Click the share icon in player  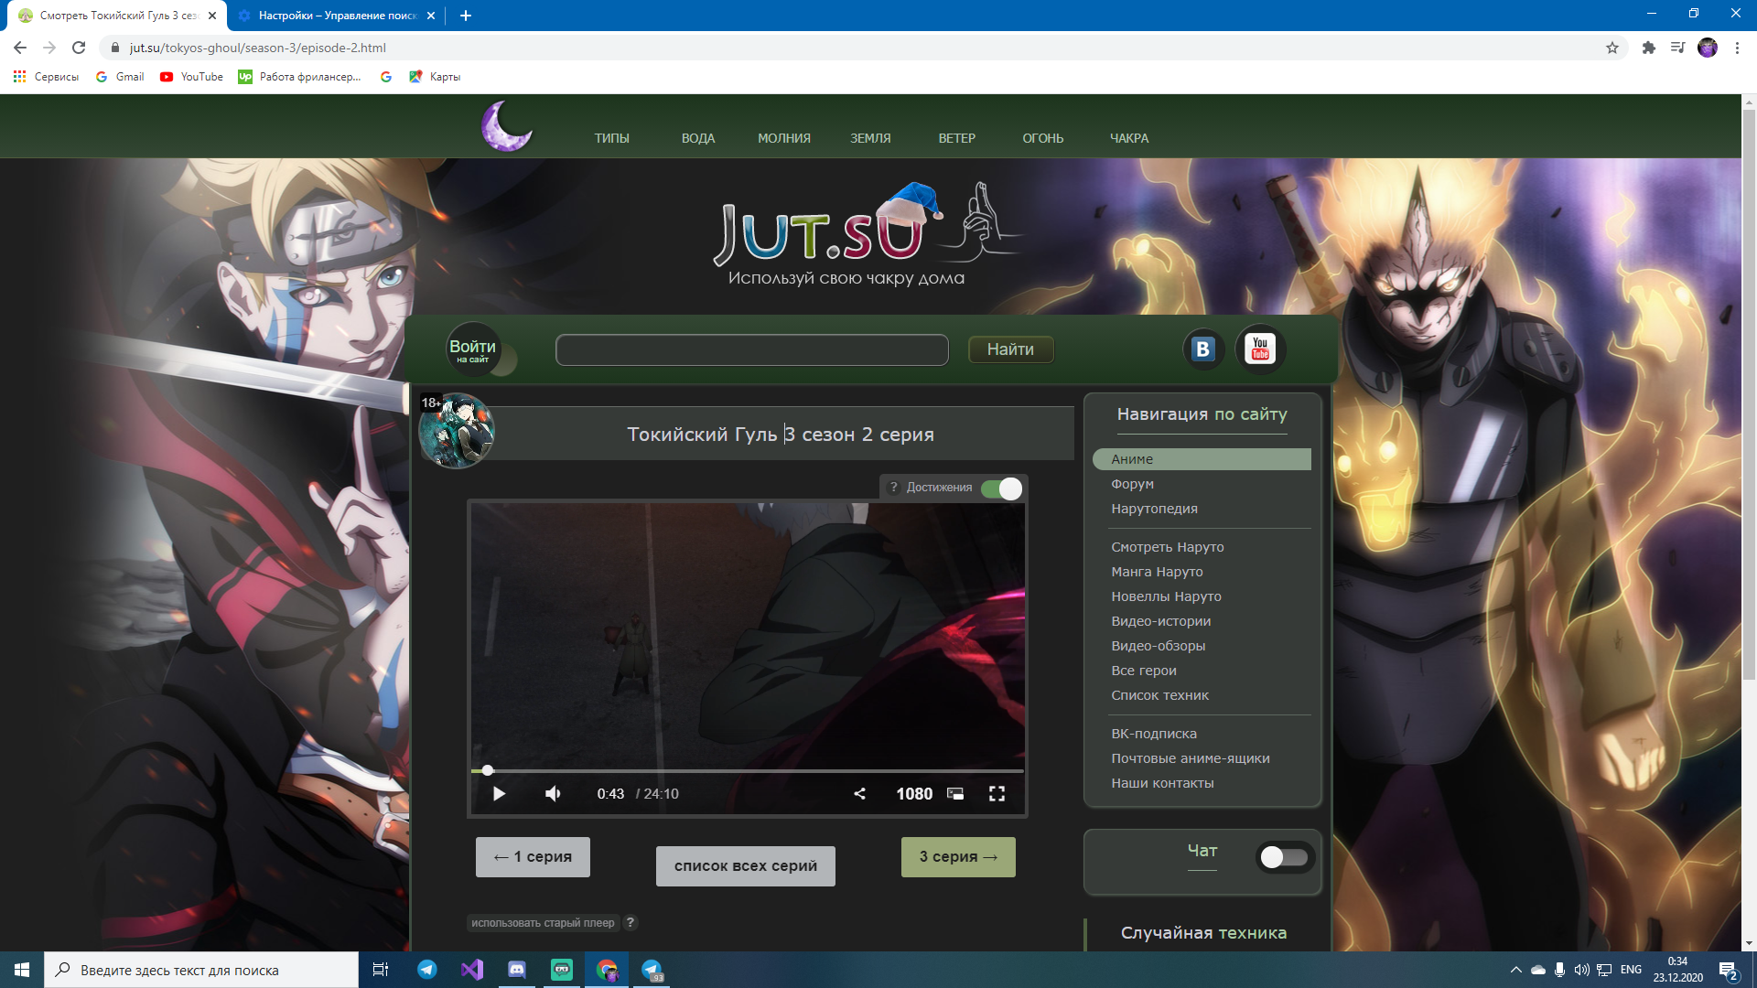point(859,793)
